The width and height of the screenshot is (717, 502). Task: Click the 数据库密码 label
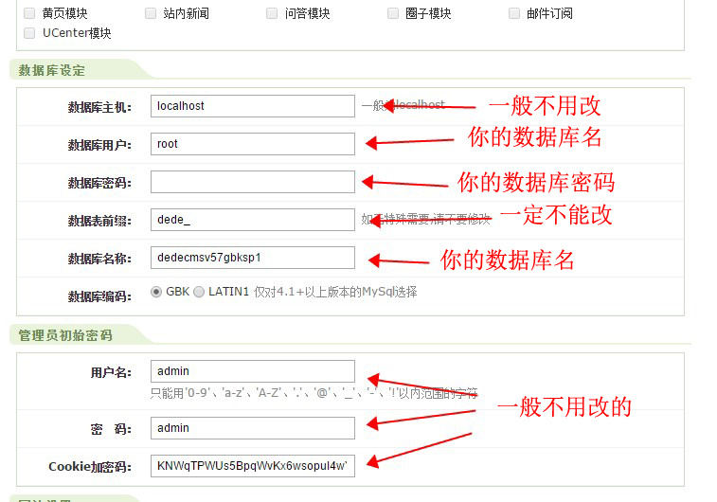click(99, 184)
